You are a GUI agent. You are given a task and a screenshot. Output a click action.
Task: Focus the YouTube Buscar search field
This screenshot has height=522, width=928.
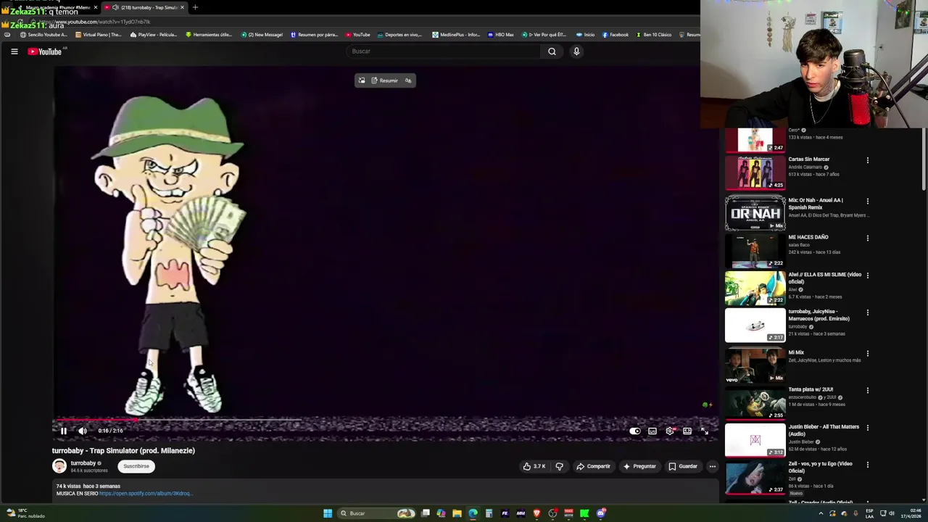pyautogui.click(x=444, y=51)
